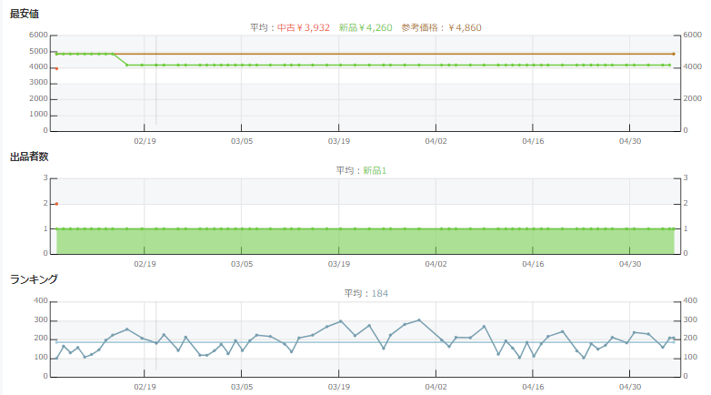This screenshot has width=711, height=395.
Task: Click 04/30 on the ranking chart axis
Action: (x=630, y=387)
